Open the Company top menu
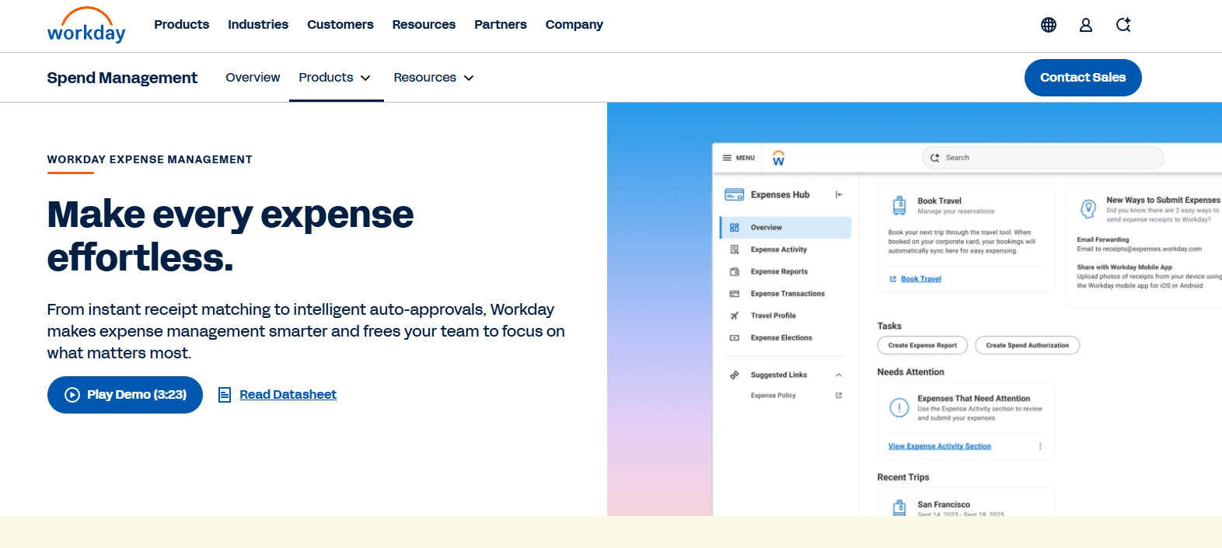 (574, 25)
